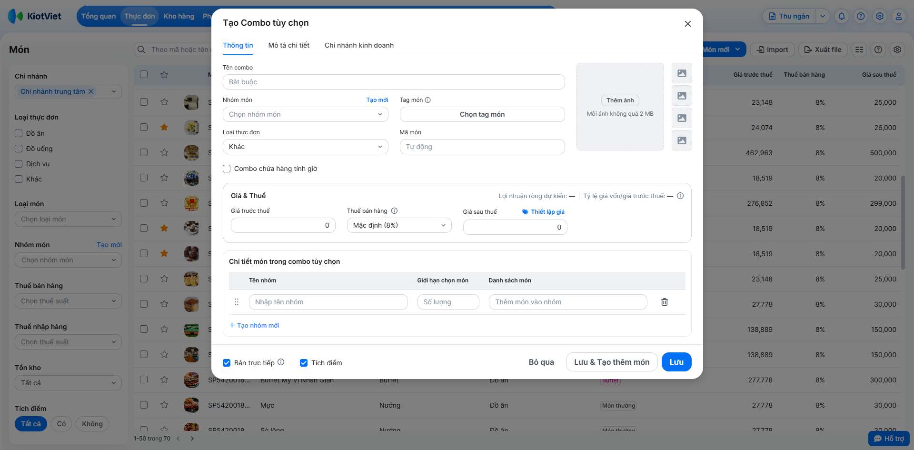Click the info icon next to Tag món
Image resolution: width=914 pixels, height=450 pixels.
[427, 100]
